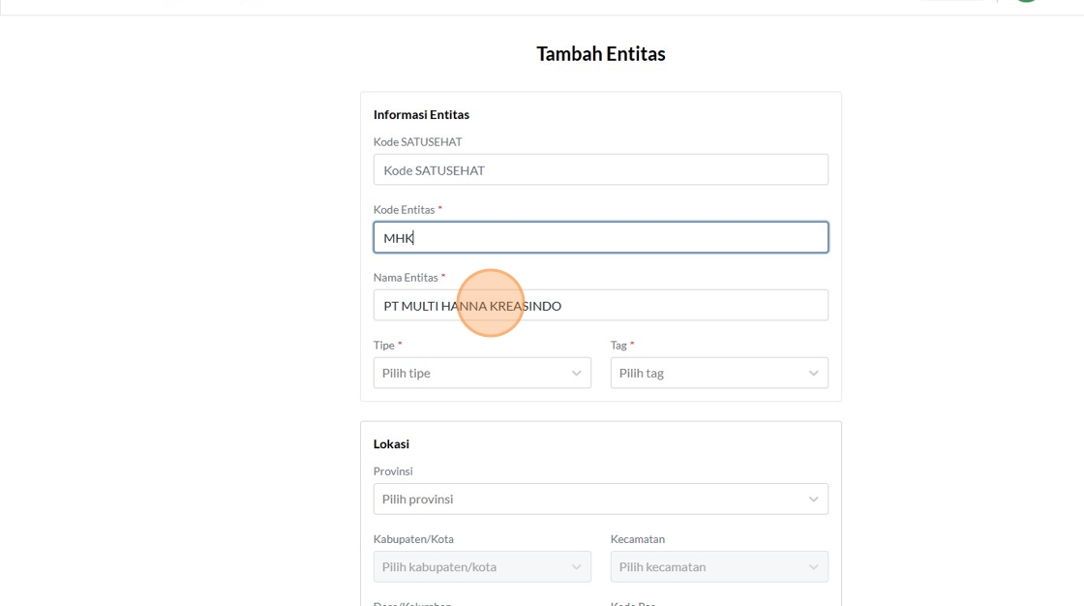Click the chevron arrow in Tipe field
This screenshot has height=606, width=1084.
(576, 374)
